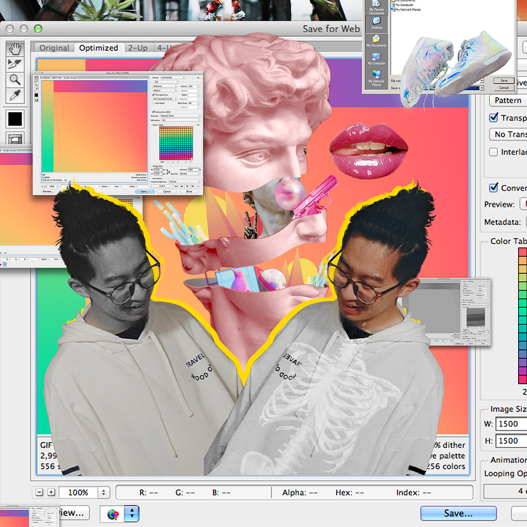Open the Selective palette dropdown in the small window
The height and width of the screenshot is (527, 527).
pos(165,86)
